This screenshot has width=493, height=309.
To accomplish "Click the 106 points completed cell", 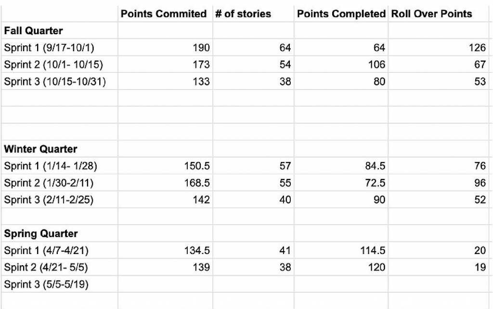I will pos(341,65).
